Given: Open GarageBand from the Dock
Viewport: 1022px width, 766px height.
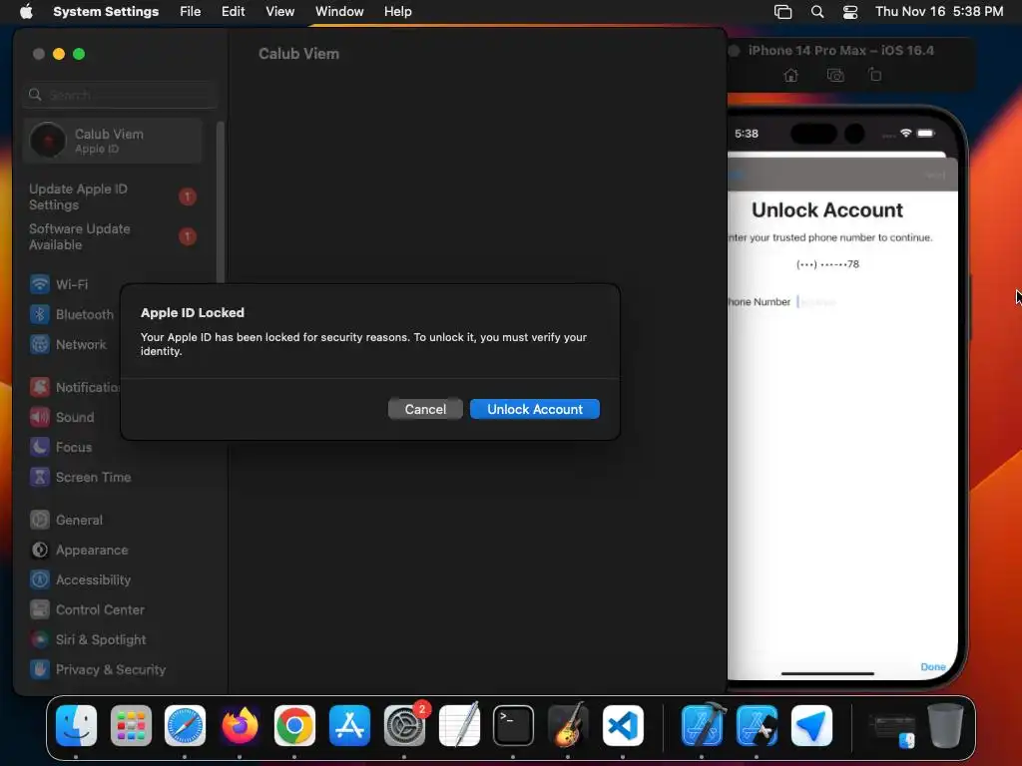Looking at the screenshot, I should pyautogui.click(x=568, y=726).
